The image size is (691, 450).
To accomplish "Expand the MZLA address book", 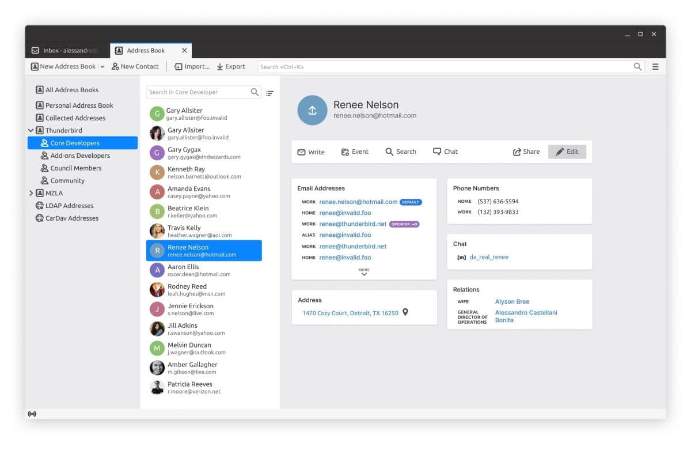I will [x=31, y=193].
